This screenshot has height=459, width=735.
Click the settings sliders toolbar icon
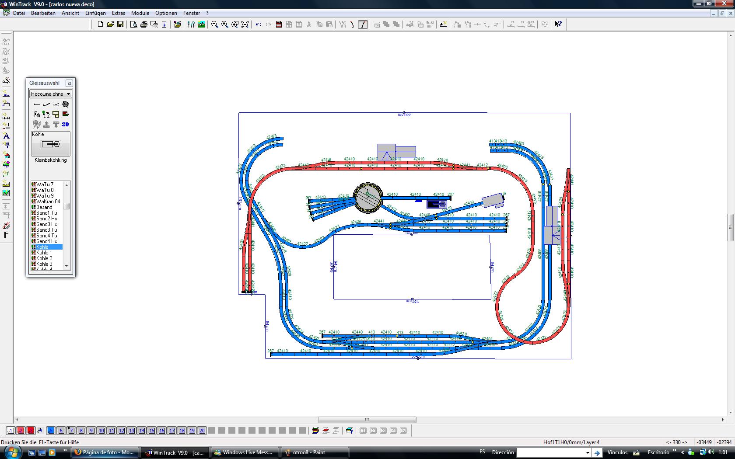191,24
